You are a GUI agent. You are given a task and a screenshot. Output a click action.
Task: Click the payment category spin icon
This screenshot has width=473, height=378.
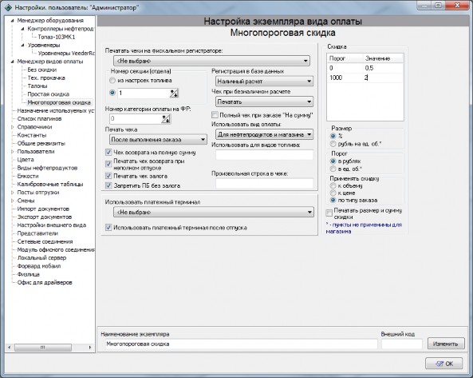pyautogui.click(x=166, y=119)
